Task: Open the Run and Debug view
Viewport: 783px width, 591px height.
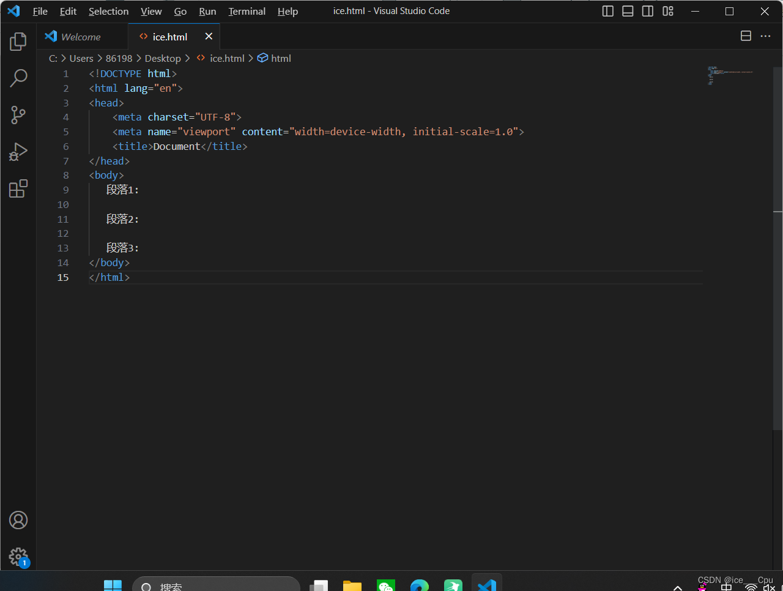Action: point(18,152)
